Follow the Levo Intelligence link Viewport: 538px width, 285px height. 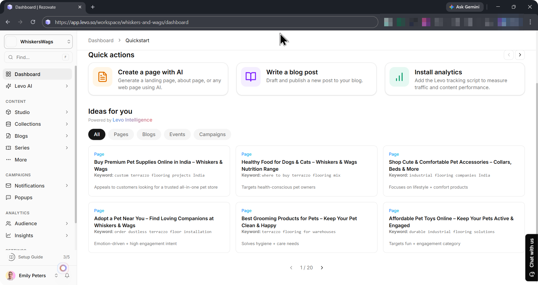coord(132,120)
